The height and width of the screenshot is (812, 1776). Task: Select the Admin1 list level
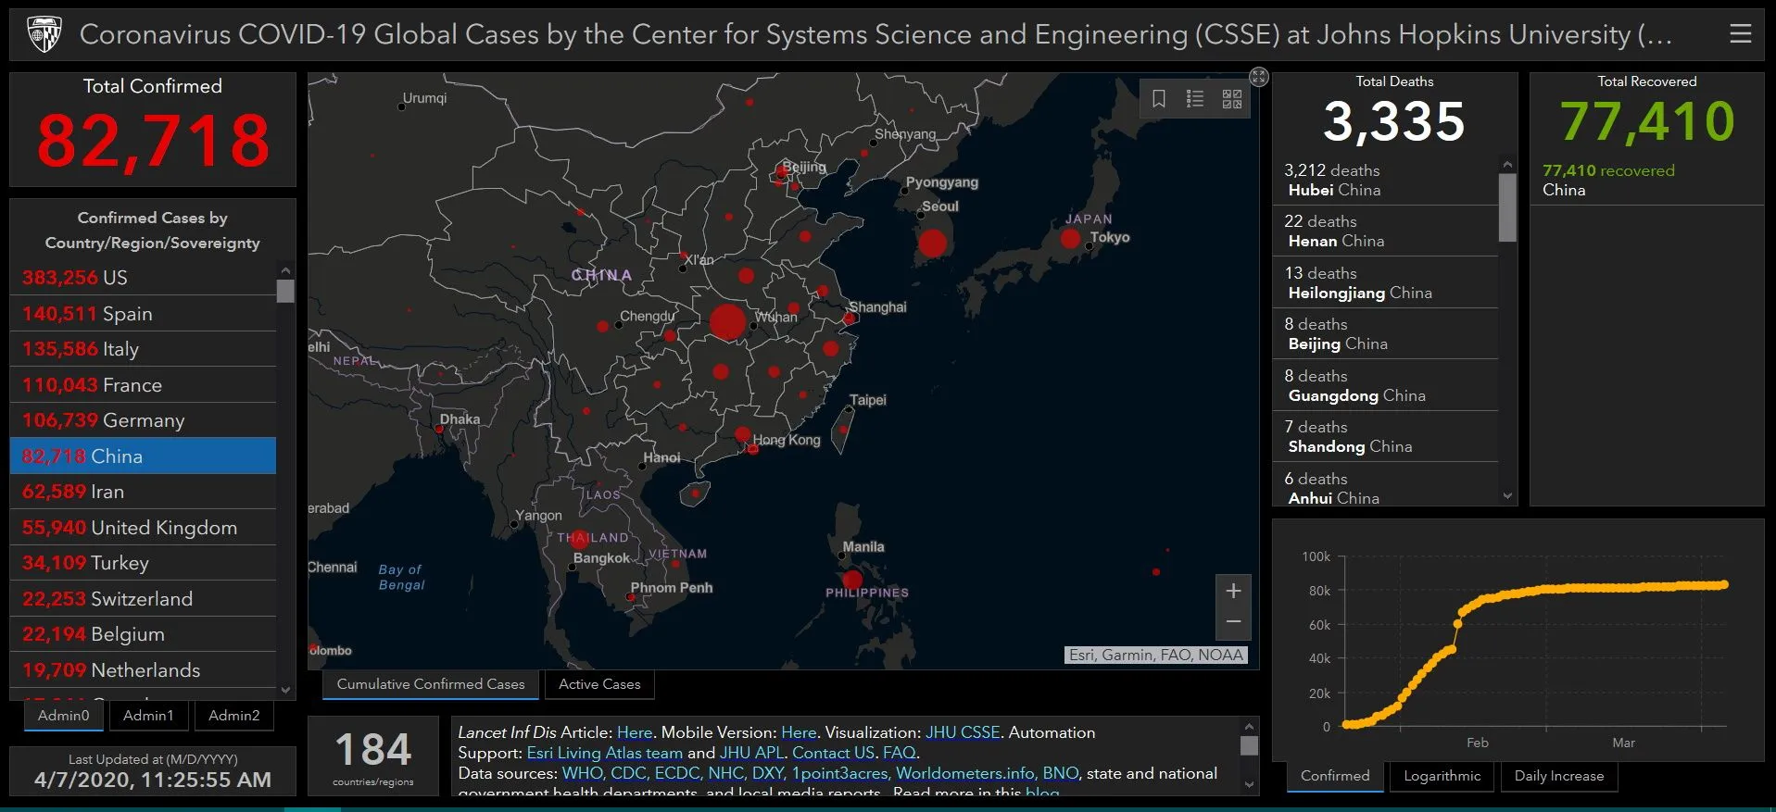148,715
